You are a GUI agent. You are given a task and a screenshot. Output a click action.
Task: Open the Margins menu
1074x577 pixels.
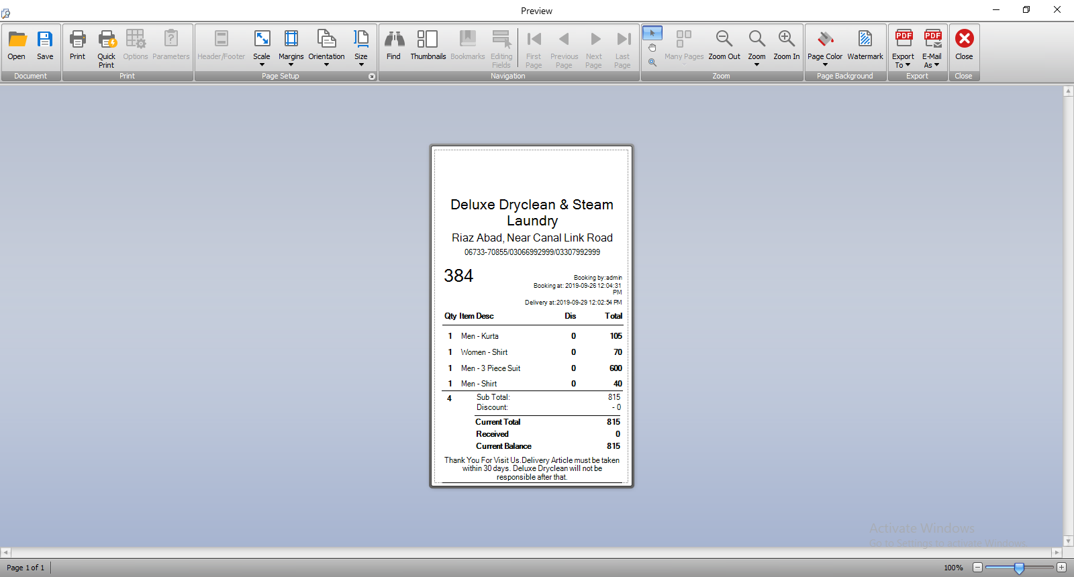(x=291, y=48)
